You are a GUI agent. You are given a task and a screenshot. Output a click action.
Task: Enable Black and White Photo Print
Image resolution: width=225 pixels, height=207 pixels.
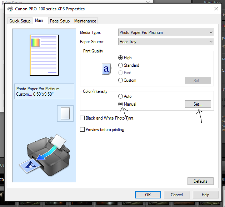107,118
